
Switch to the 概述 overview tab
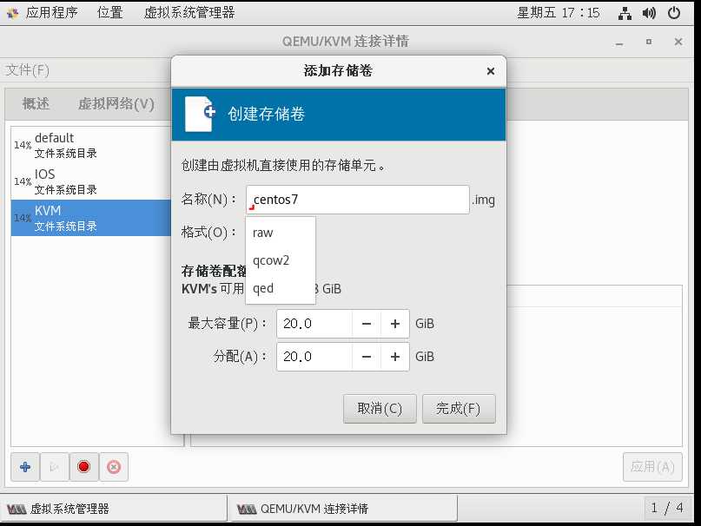coord(36,103)
